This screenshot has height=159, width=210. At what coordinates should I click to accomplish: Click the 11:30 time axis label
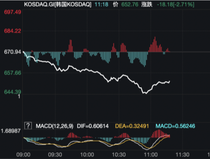pyautogui.click(x=183, y=155)
